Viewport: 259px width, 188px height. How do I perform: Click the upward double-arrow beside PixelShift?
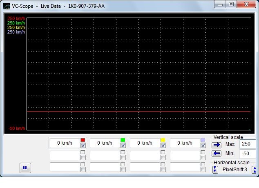(x=255, y=170)
